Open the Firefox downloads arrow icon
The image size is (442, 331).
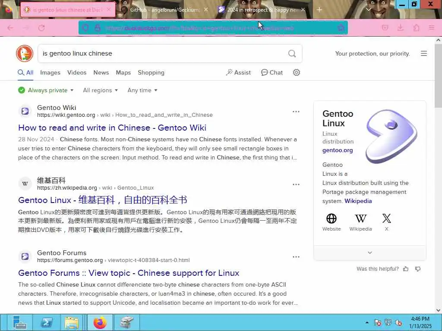click(401, 28)
